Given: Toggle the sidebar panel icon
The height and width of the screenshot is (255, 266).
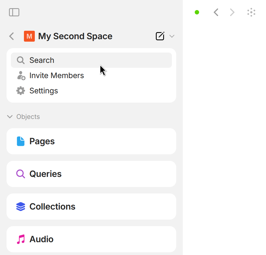Looking at the screenshot, I should [14, 12].
